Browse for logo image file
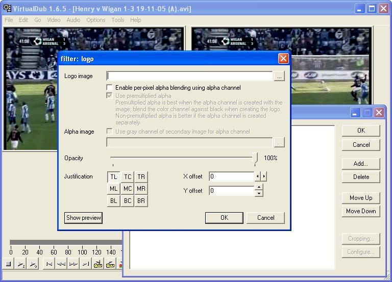 point(279,76)
